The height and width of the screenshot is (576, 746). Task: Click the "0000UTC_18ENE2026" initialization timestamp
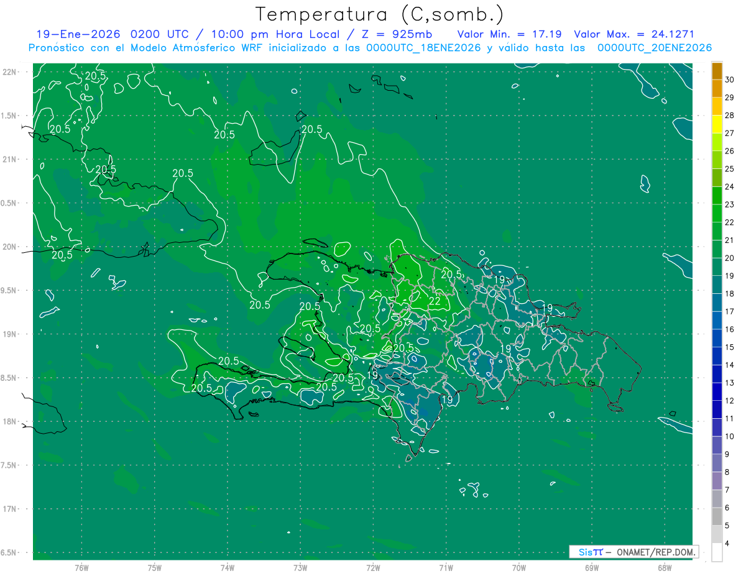[423, 48]
